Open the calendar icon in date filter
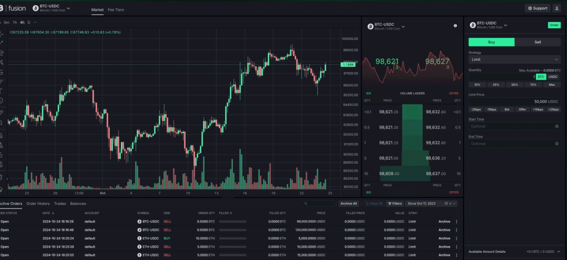This screenshot has width=567, height=260. point(446,204)
